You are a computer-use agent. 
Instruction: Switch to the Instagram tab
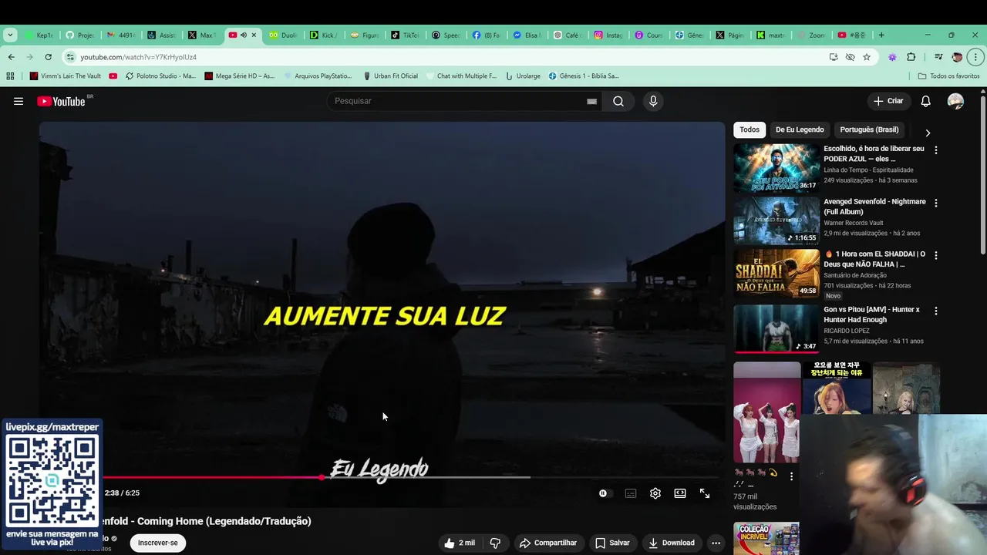tap(608, 35)
